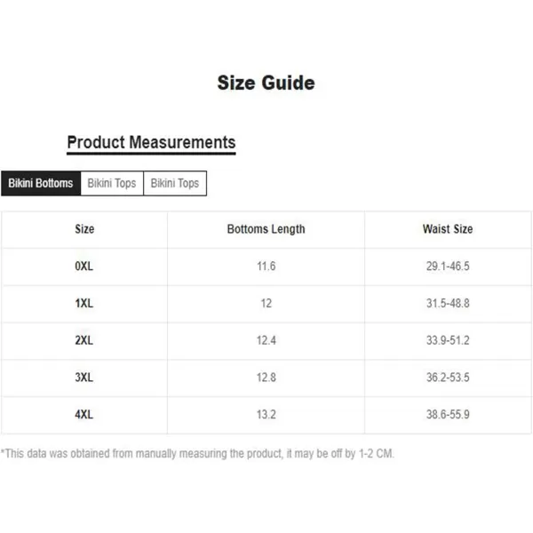
Task: Select the 1XL size row label
Action: click(84, 303)
